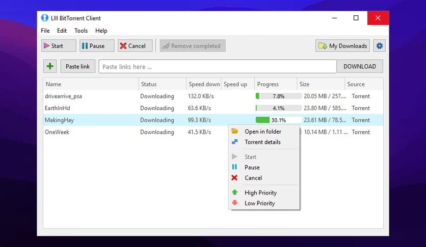426x247 pixels.
Task: Click the grayed Start context menu entry
Action: tap(264, 157)
